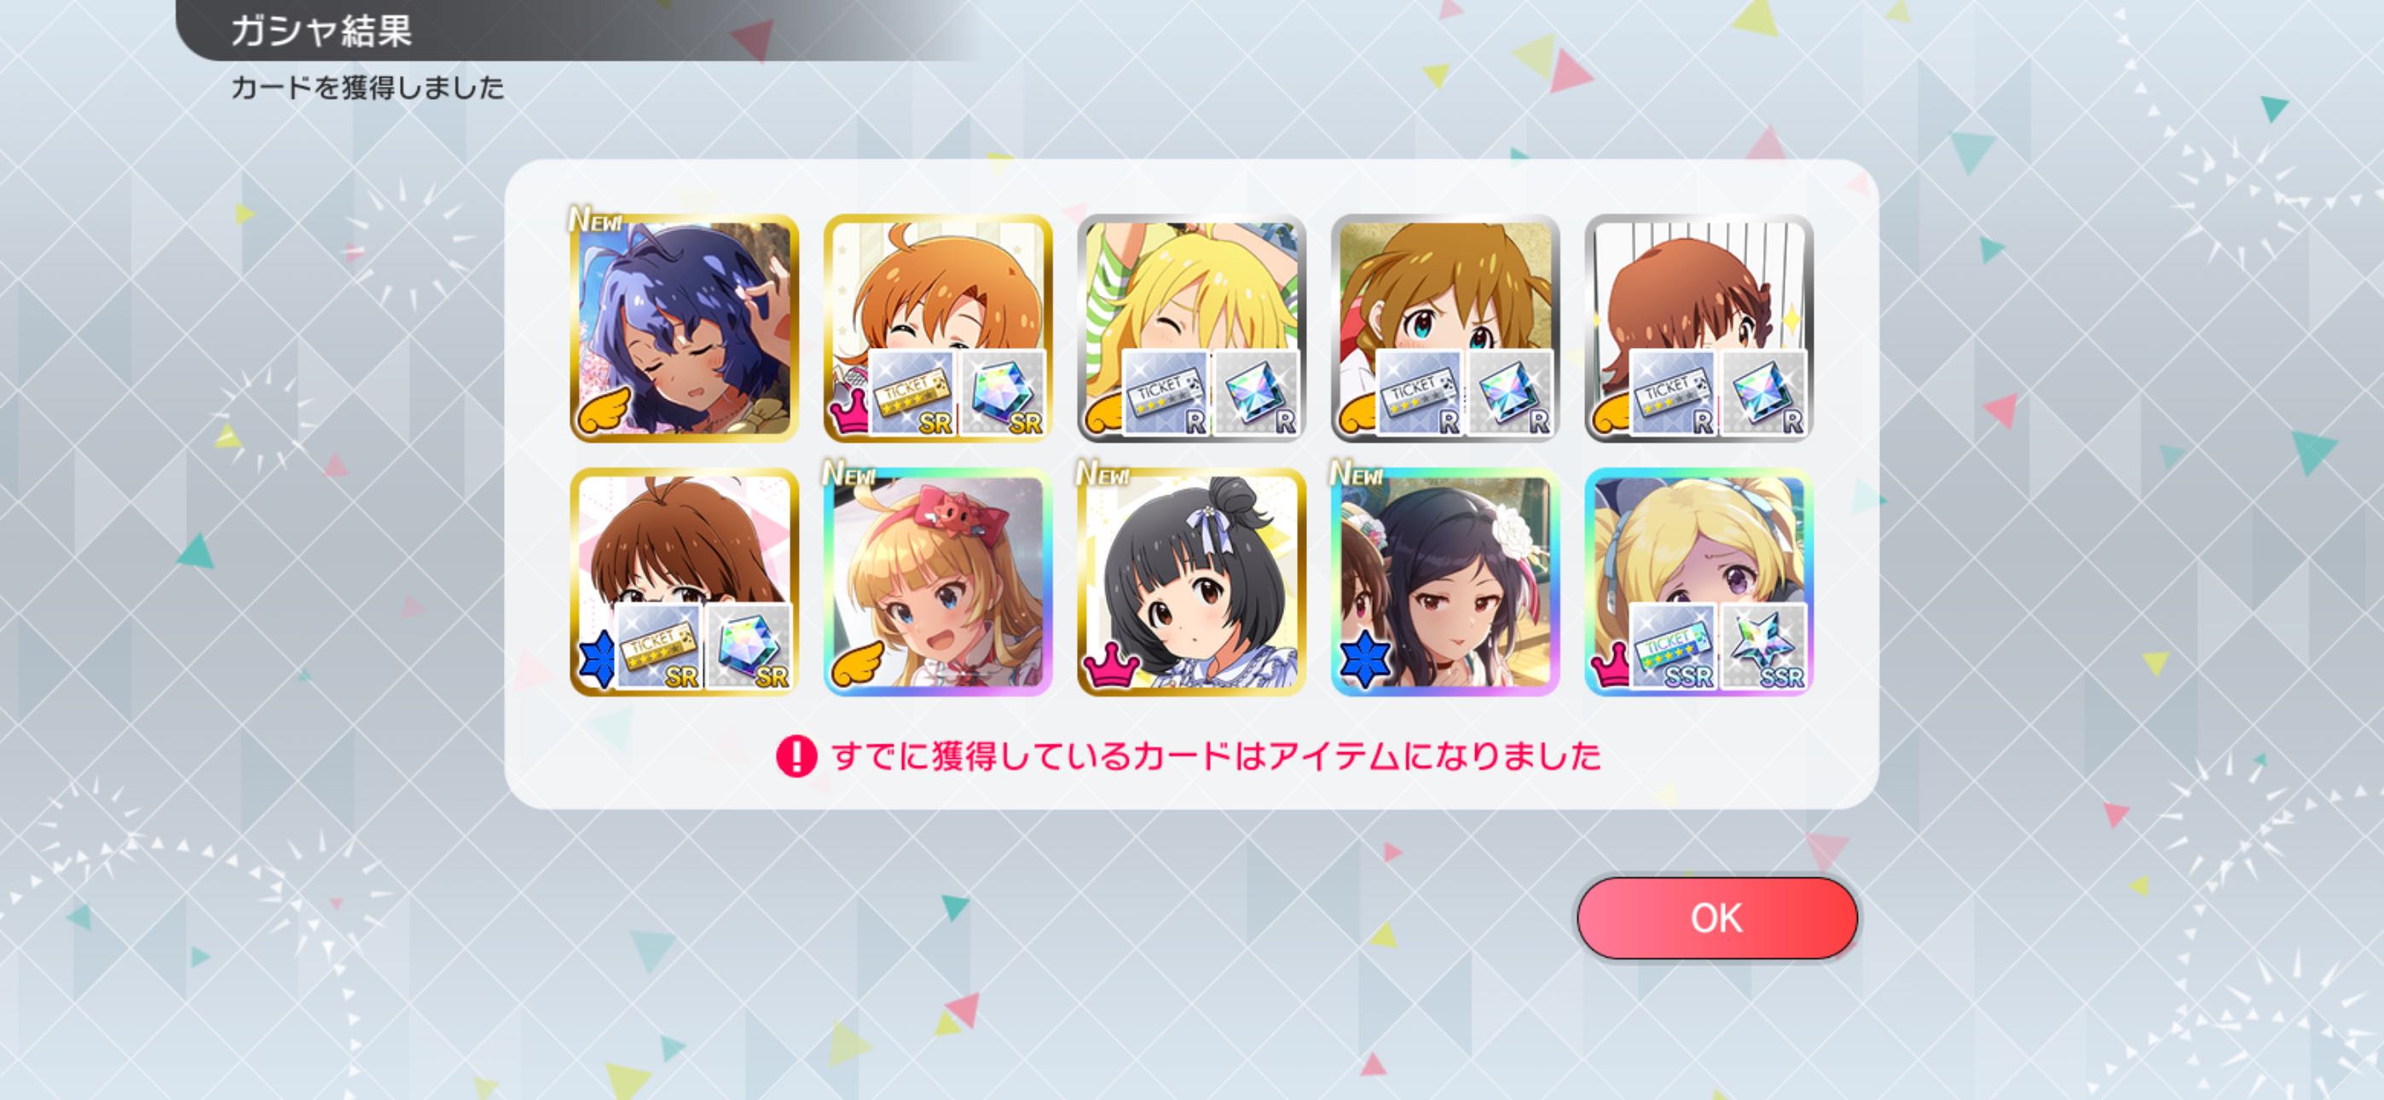The height and width of the screenshot is (1100, 2384).
Task: Open the reddish-brown haired R card in top row
Action: [x=1698, y=327]
